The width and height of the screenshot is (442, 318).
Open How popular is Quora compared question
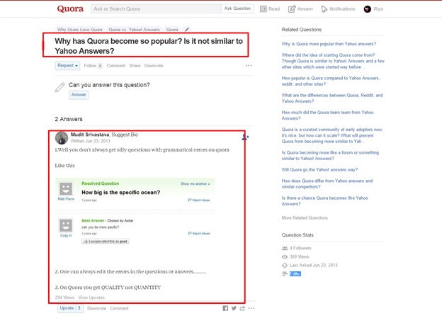click(331, 81)
